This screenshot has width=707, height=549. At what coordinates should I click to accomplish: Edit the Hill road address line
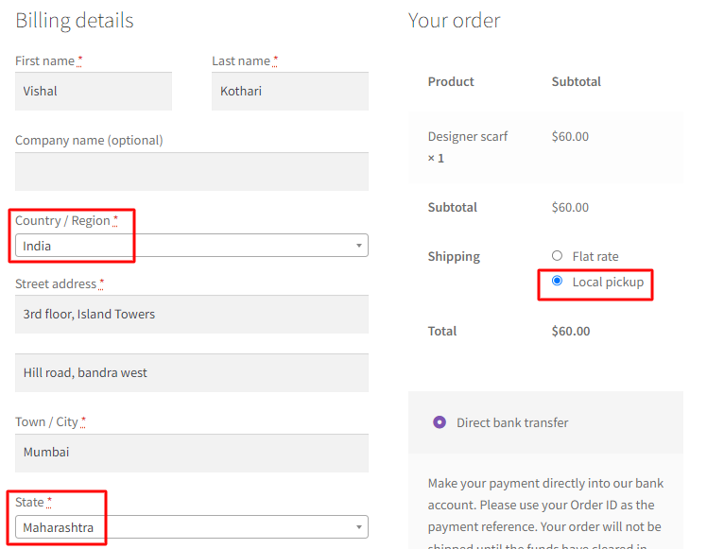[191, 373]
